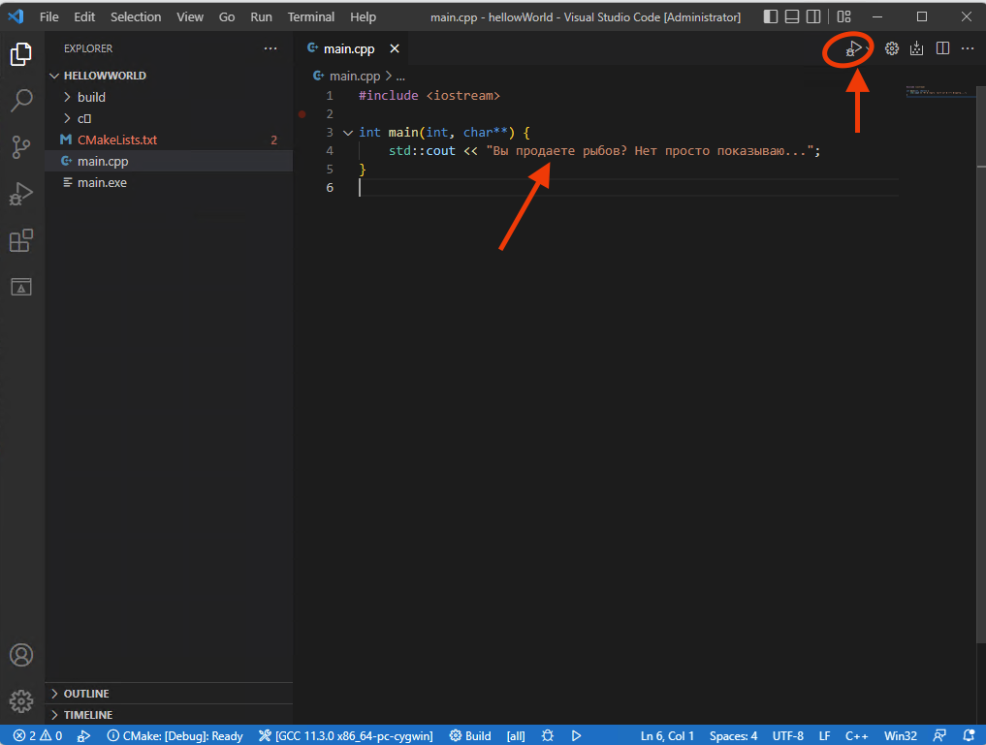986x745 pixels.
Task: Click the CMake Build status bar icon
Action: [470, 735]
